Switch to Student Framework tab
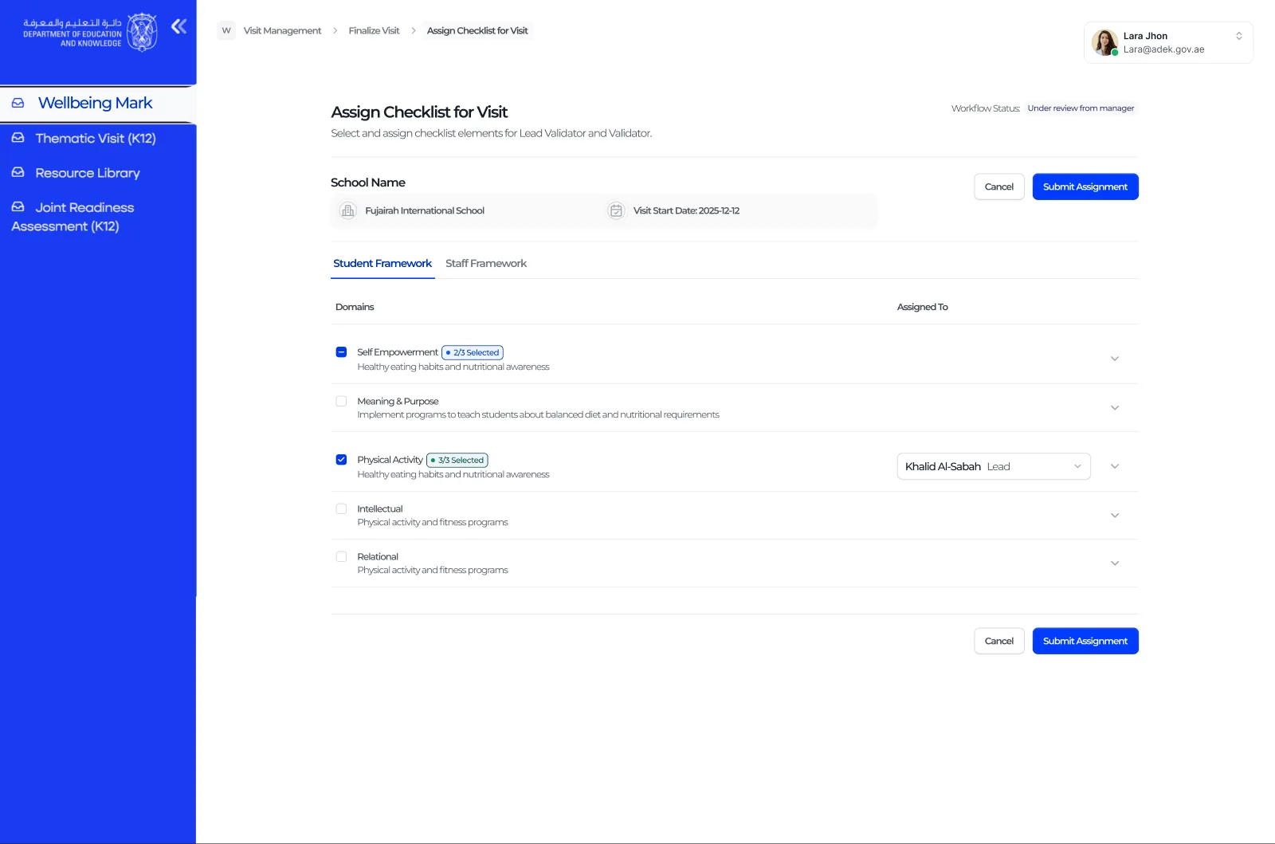The image size is (1275, 844). pyautogui.click(x=382, y=263)
